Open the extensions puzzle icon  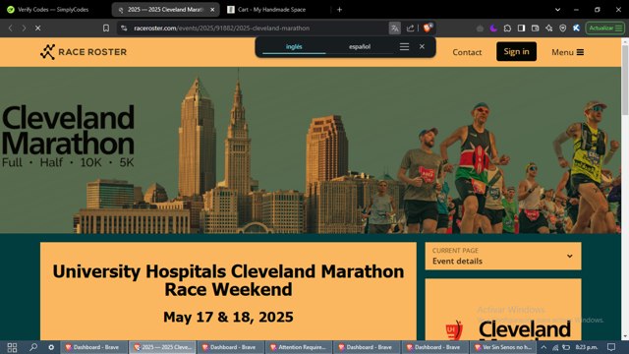point(507,29)
